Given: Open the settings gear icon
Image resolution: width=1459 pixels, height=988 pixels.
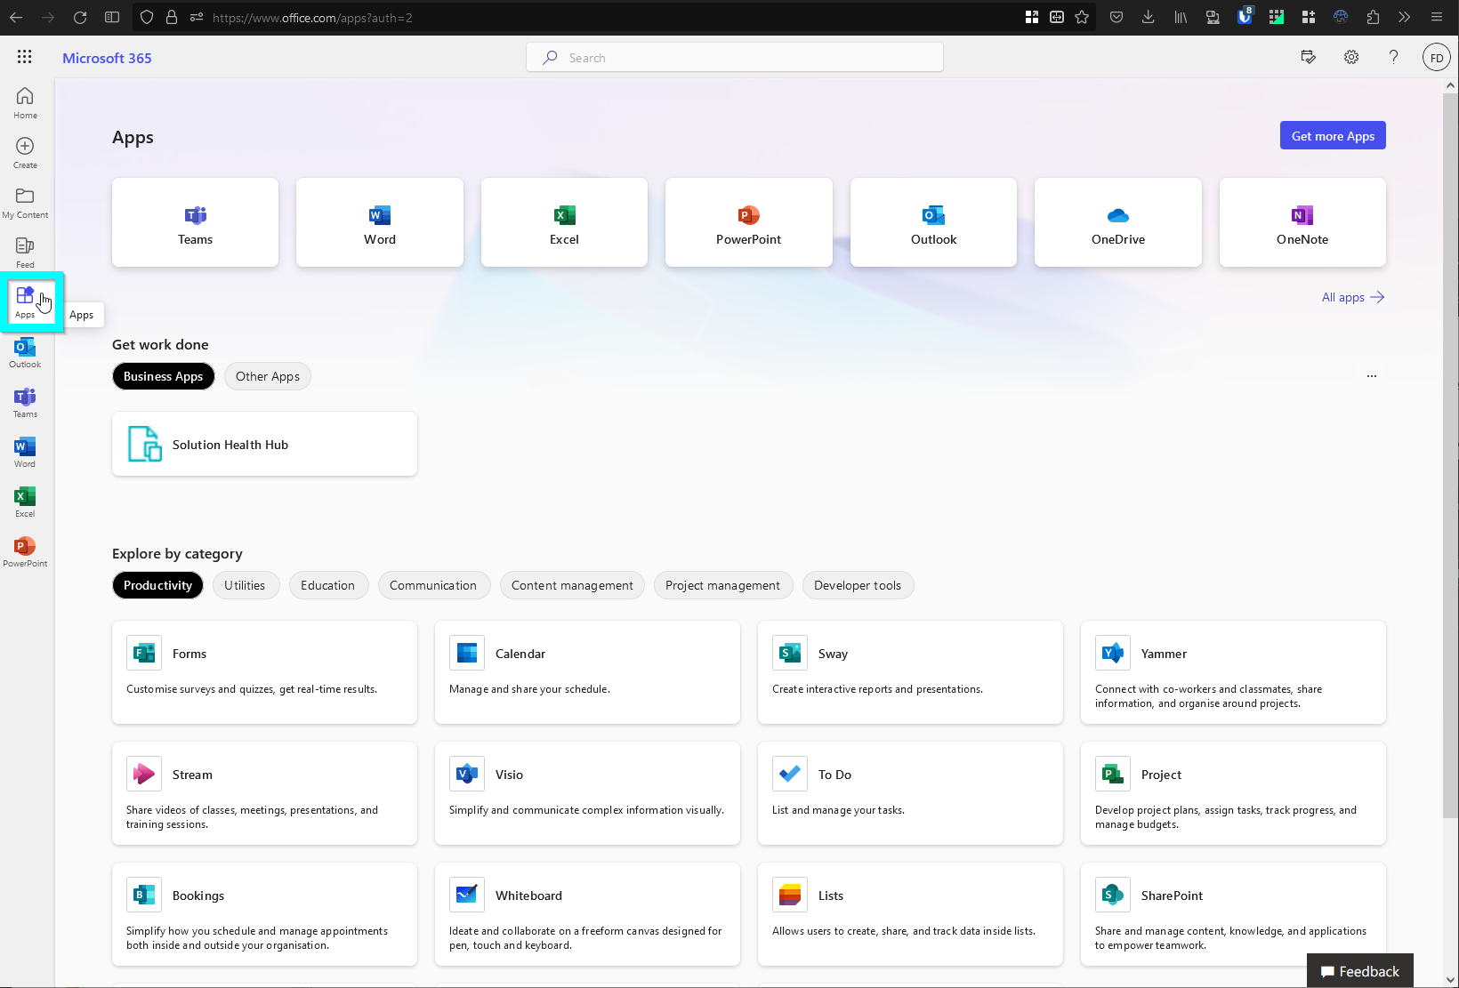Looking at the screenshot, I should (x=1350, y=57).
